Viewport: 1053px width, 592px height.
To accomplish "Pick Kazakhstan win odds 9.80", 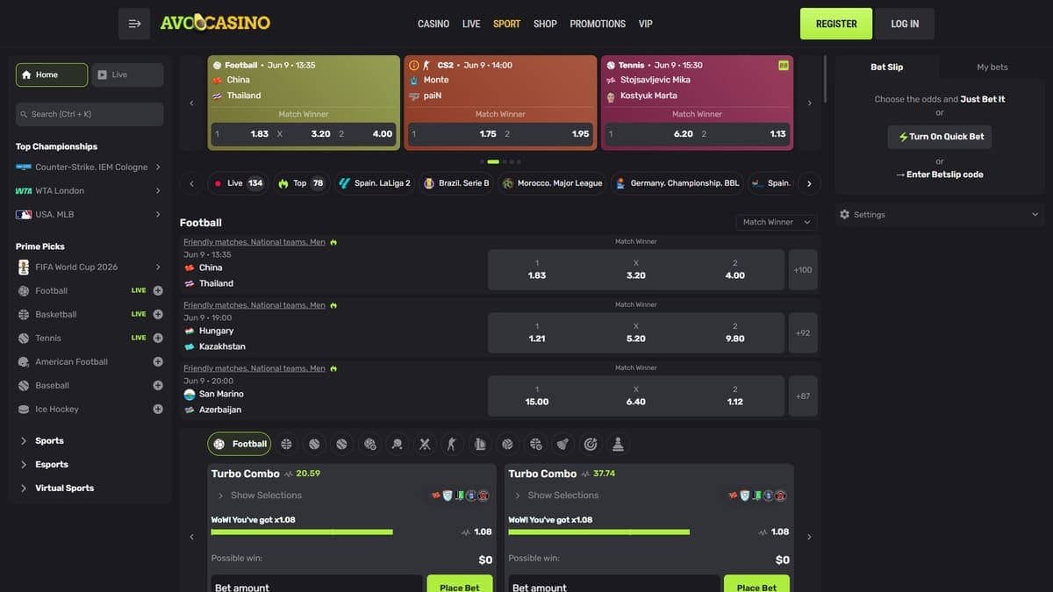I will click(735, 333).
